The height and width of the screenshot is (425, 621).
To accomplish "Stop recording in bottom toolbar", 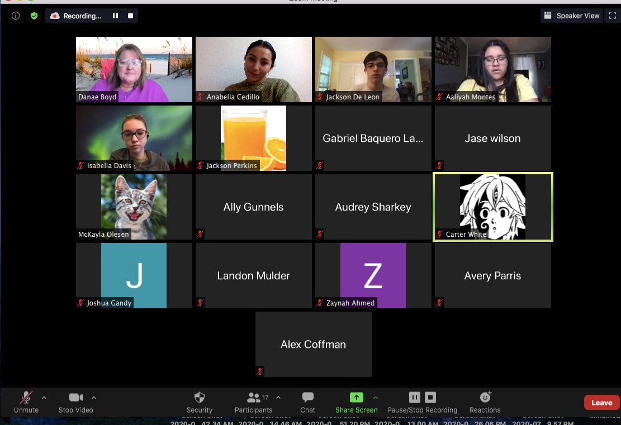I will [x=430, y=397].
